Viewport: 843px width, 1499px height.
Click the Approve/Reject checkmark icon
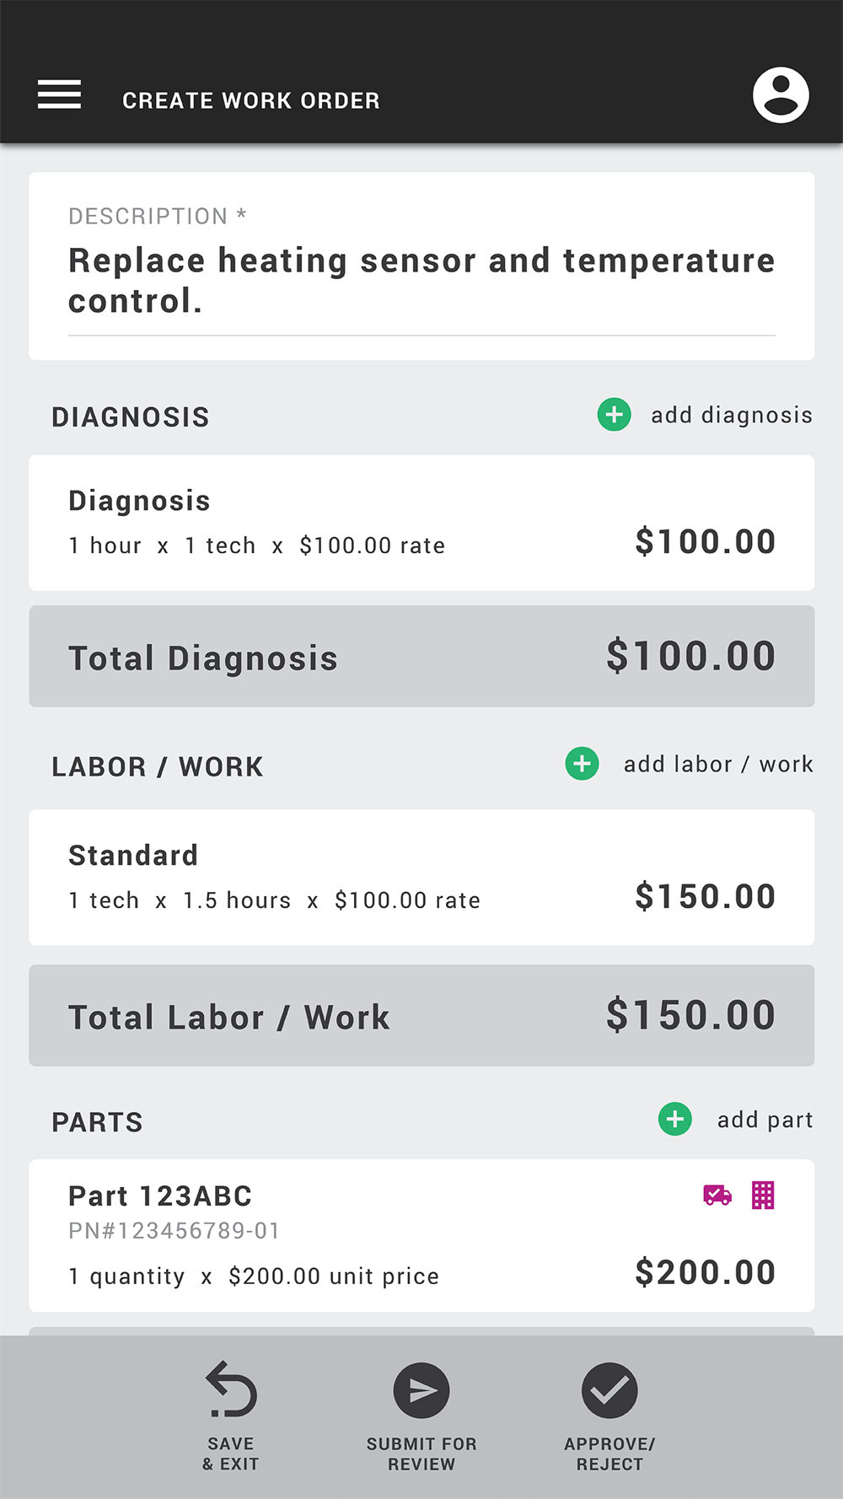609,1390
